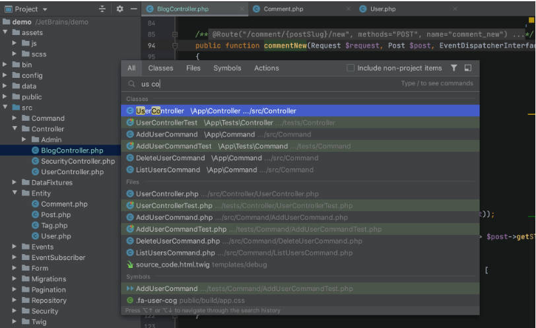Click the fold icon at line 94

click(175, 46)
